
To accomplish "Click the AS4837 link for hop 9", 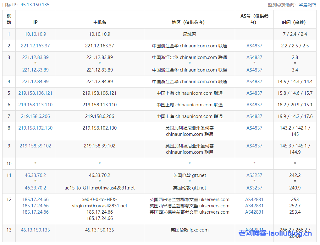I will [x=254, y=146].
